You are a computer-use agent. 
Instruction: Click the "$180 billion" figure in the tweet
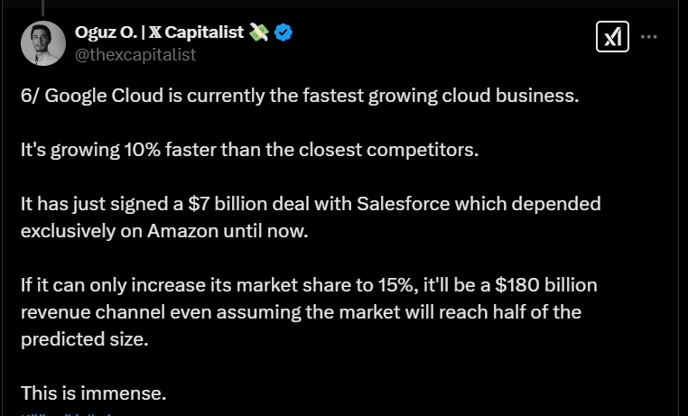pos(546,285)
